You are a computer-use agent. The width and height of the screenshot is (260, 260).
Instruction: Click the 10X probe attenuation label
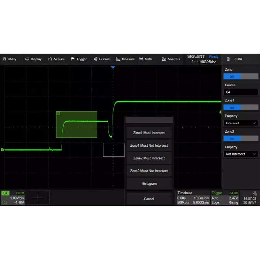pyautogui.click(x=5, y=202)
